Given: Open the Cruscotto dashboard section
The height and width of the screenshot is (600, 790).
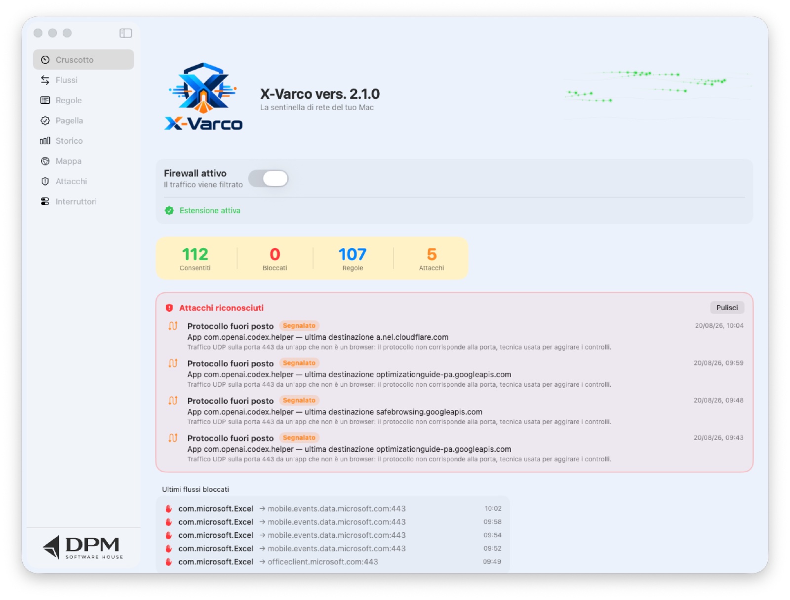Looking at the screenshot, I should pos(83,60).
